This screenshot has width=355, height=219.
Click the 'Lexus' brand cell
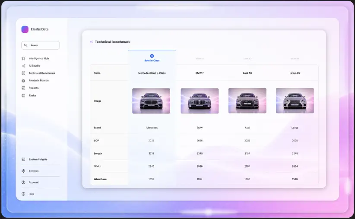[295, 128]
